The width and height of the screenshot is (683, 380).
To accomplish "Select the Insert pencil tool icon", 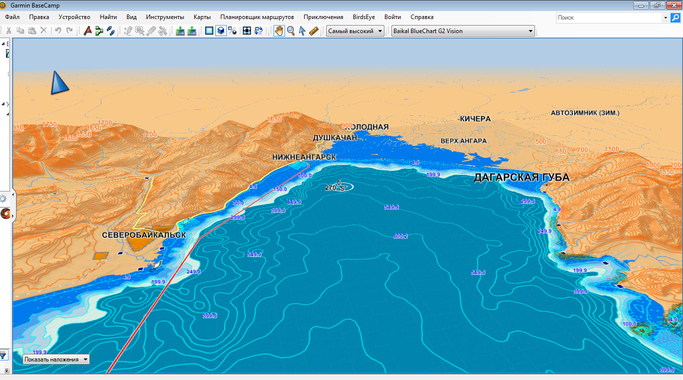I will click(x=128, y=31).
